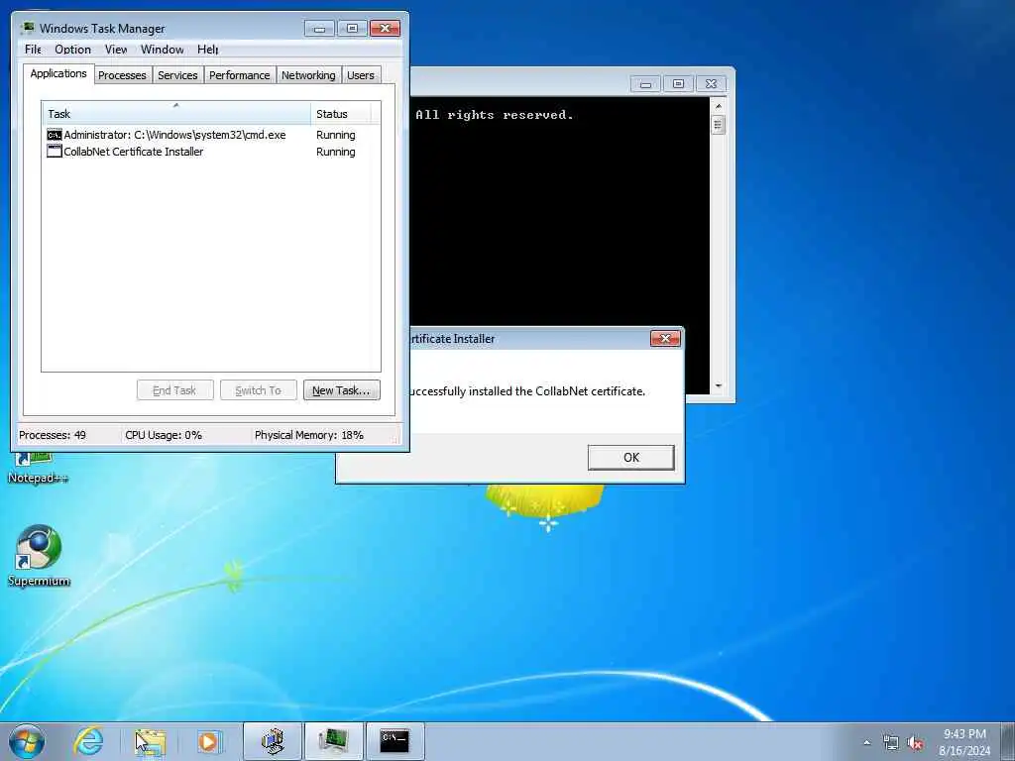Click cmd window scrollbar thumb
1015x761 pixels.
[718, 124]
